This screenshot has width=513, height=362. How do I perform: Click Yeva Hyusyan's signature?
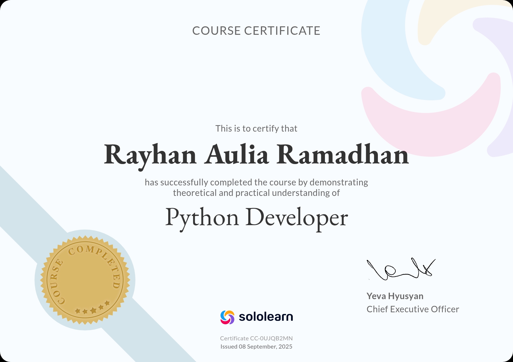401,269
